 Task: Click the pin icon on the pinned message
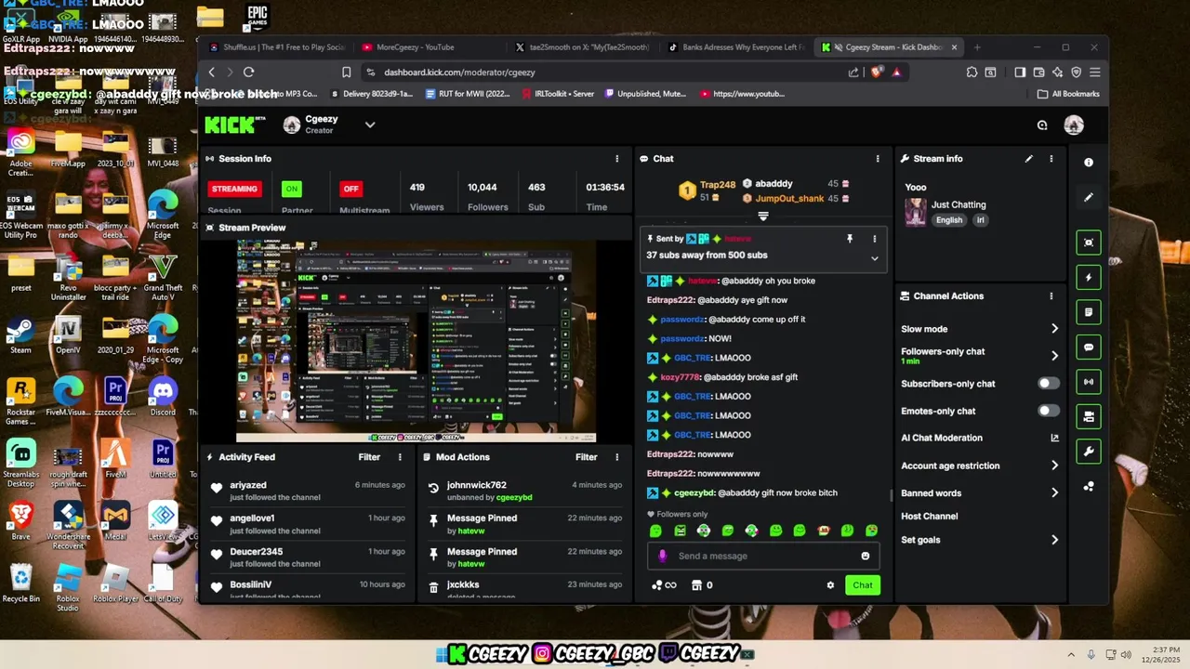tap(850, 239)
